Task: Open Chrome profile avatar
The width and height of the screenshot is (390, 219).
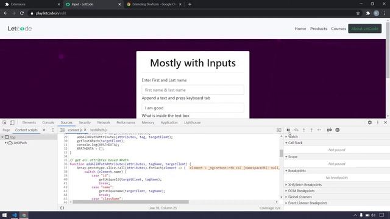Action: coord(376,13)
